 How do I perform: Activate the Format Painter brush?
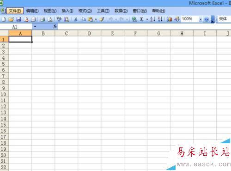click(102, 19)
